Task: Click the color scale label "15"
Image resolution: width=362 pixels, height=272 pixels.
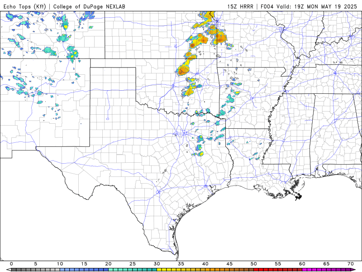Action: pos(84,264)
